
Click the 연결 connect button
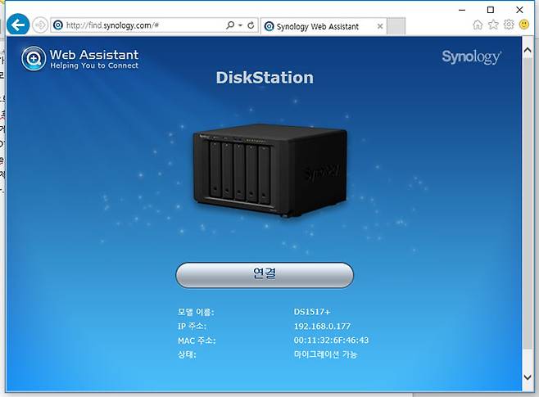click(264, 275)
